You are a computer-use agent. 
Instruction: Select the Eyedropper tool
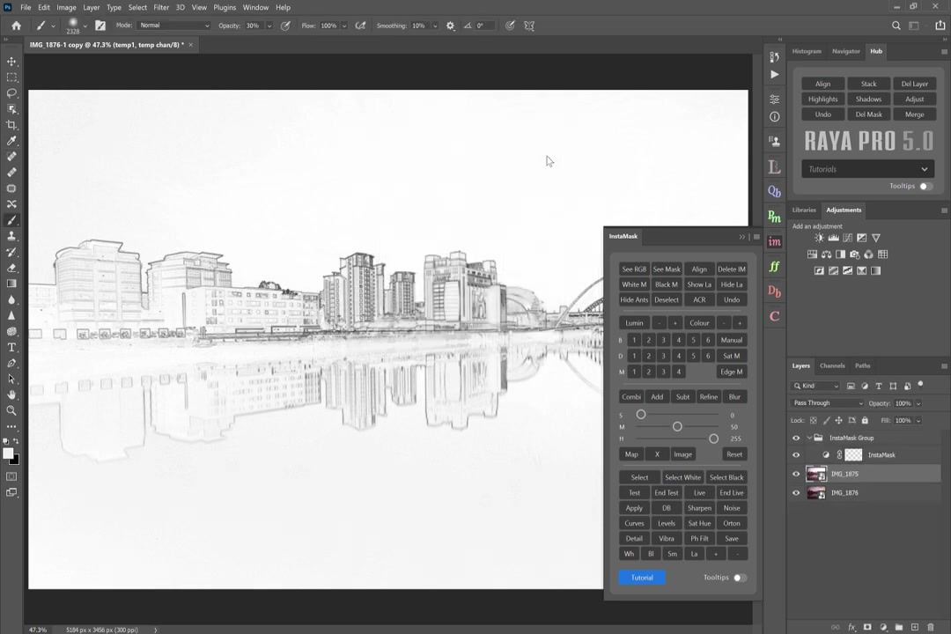coord(11,141)
